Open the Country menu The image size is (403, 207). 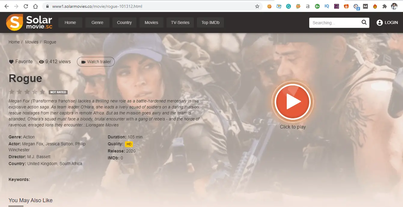pos(124,22)
